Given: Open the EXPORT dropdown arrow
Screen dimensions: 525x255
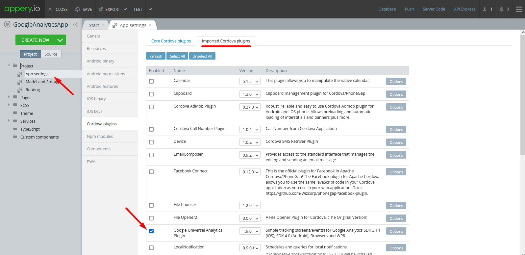Looking at the screenshot, I should [125, 9].
